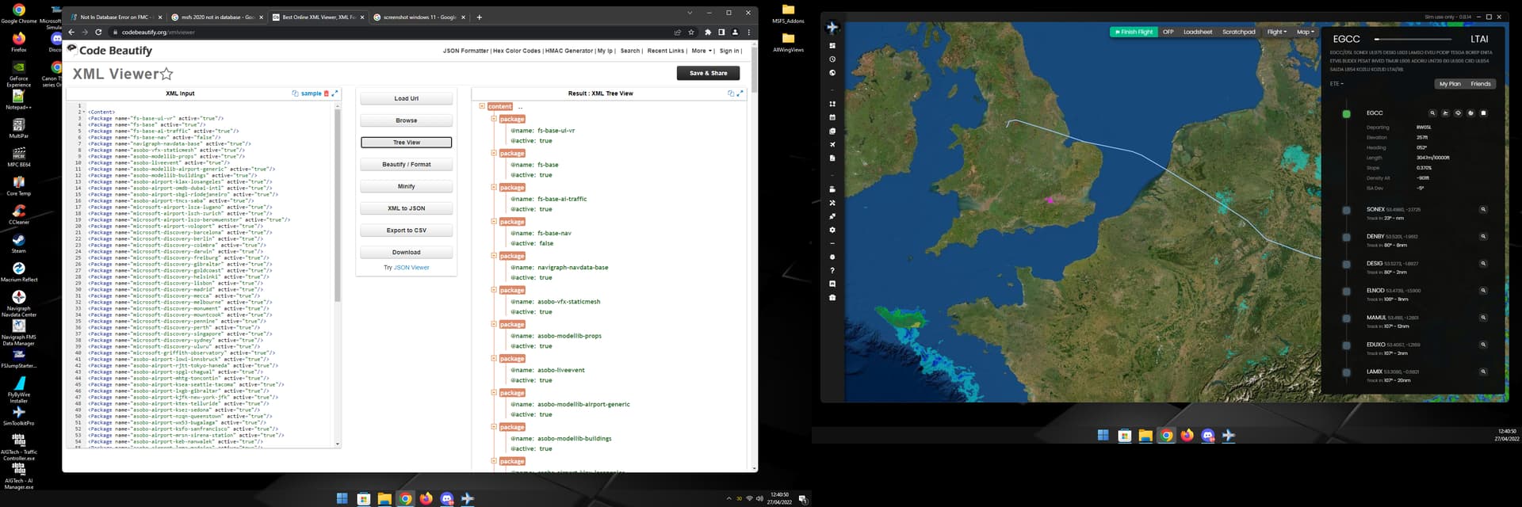
Task: Delete XML input using the red trash icon
Action: tap(326, 93)
